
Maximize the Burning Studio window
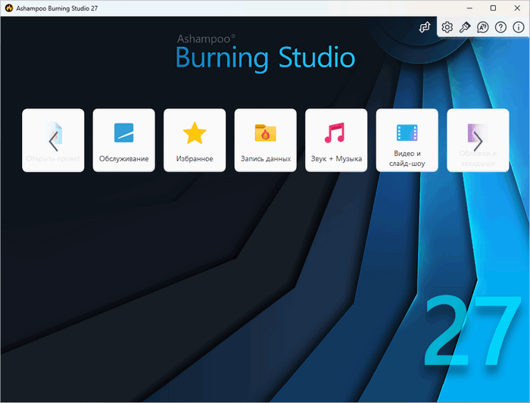493,8
